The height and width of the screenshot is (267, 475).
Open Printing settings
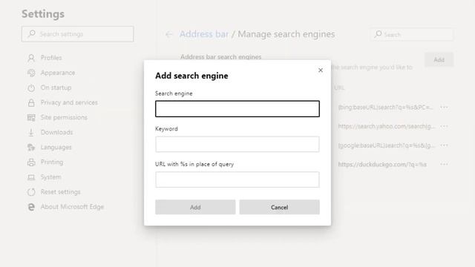click(x=52, y=162)
